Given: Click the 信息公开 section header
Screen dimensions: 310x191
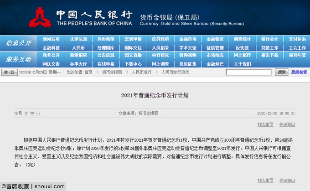Looking at the screenshot, I should point(18,43).
